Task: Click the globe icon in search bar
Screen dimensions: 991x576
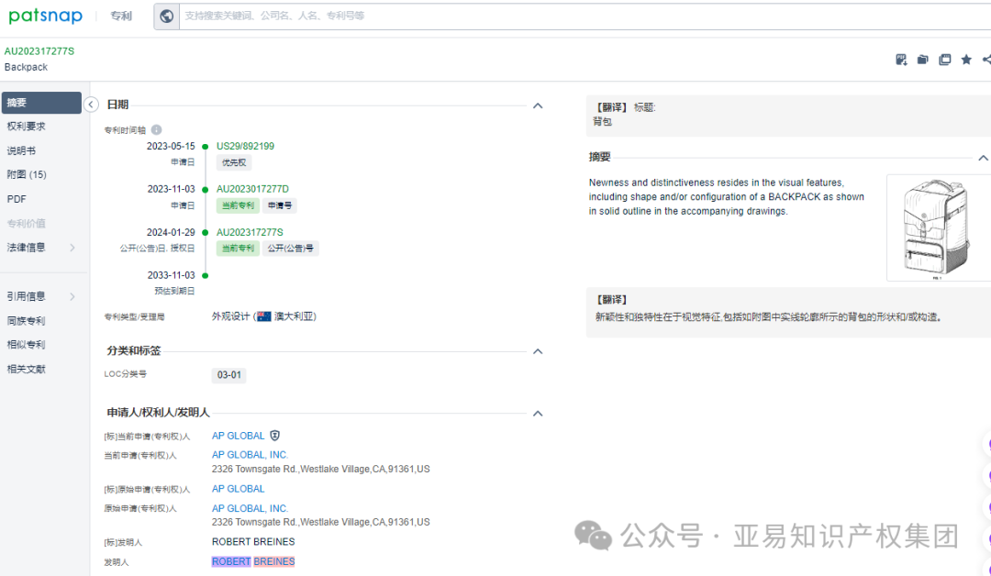Action: [x=166, y=16]
